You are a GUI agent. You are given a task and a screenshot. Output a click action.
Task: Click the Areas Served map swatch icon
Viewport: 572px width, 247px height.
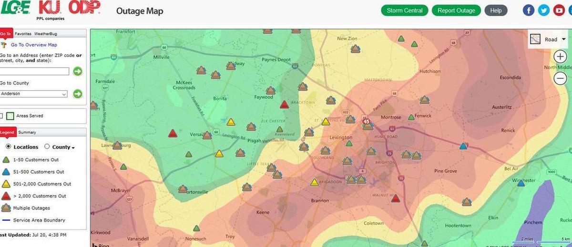coord(10,116)
